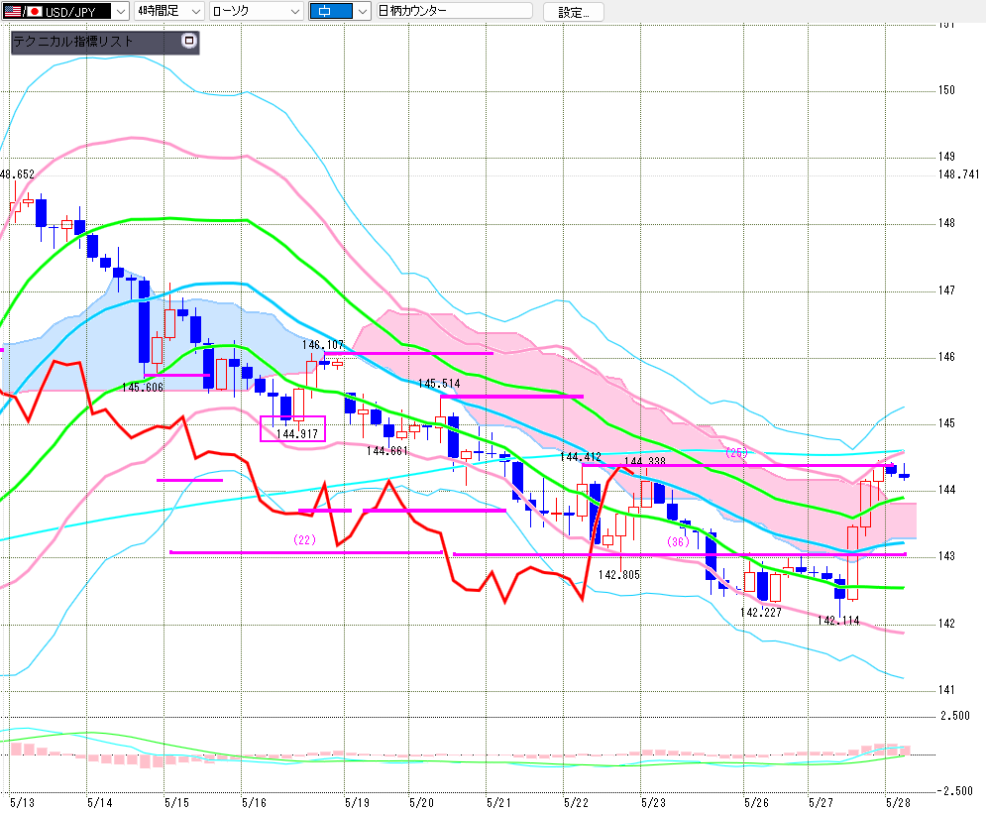986x813 pixels.
Task: Select the テクニカル指標リスト panel title
Action: 73,42
